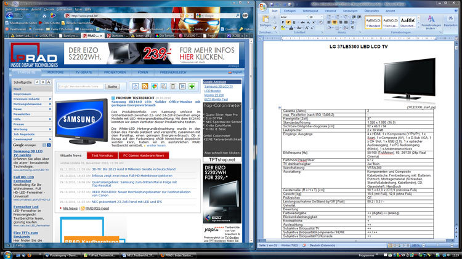Click the Save icon in Word's quick access toolbar
The image size is (462, 259).
272,4
